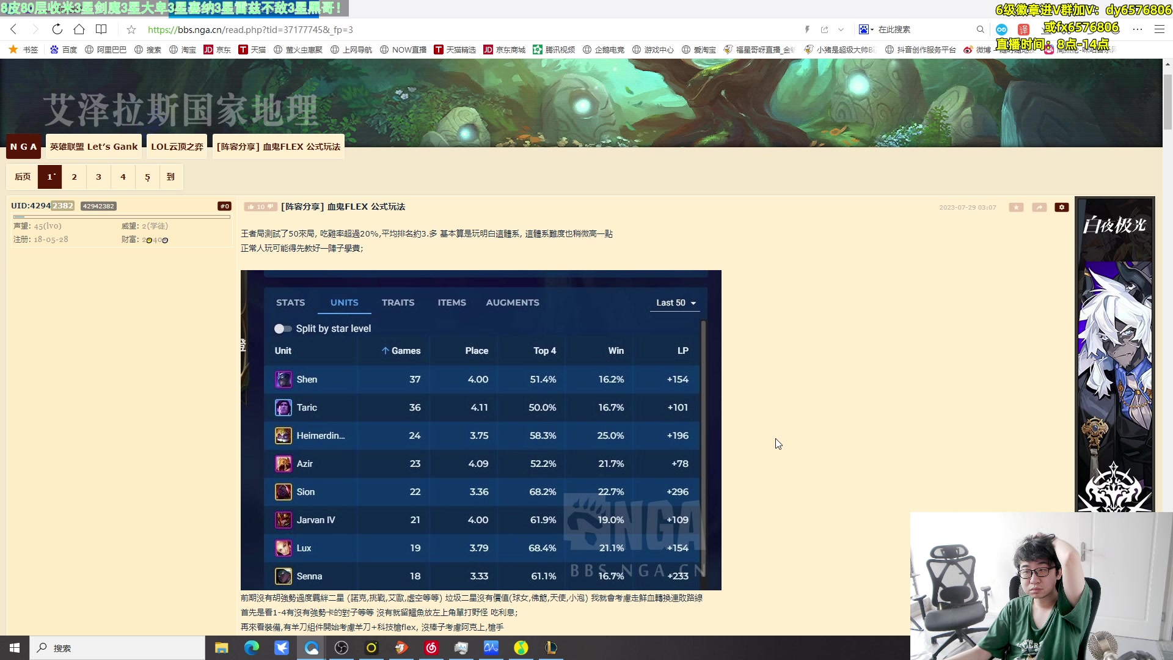Open NetEase Cloud Music from taskbar
1173x660 pixels.
(431, 648)
